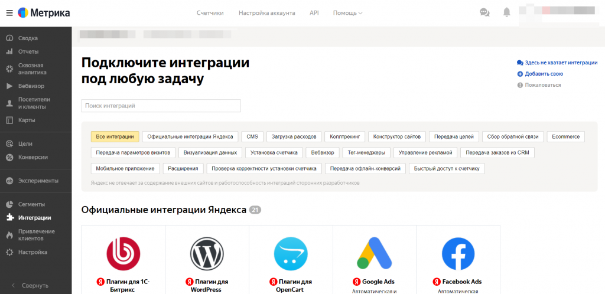Filter by the Расширения tag
This screenshot has width=605, height=294.
(x=183, y=168)
